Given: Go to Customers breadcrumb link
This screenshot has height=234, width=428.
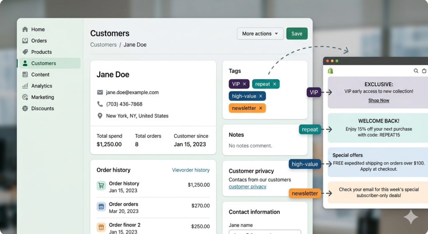Looking at the screenshot, I should click(x=103, y=45).
